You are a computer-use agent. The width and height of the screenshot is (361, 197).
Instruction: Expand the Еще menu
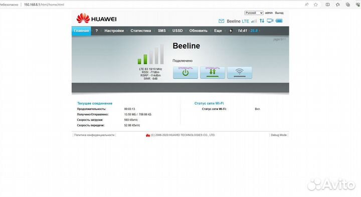218,31
